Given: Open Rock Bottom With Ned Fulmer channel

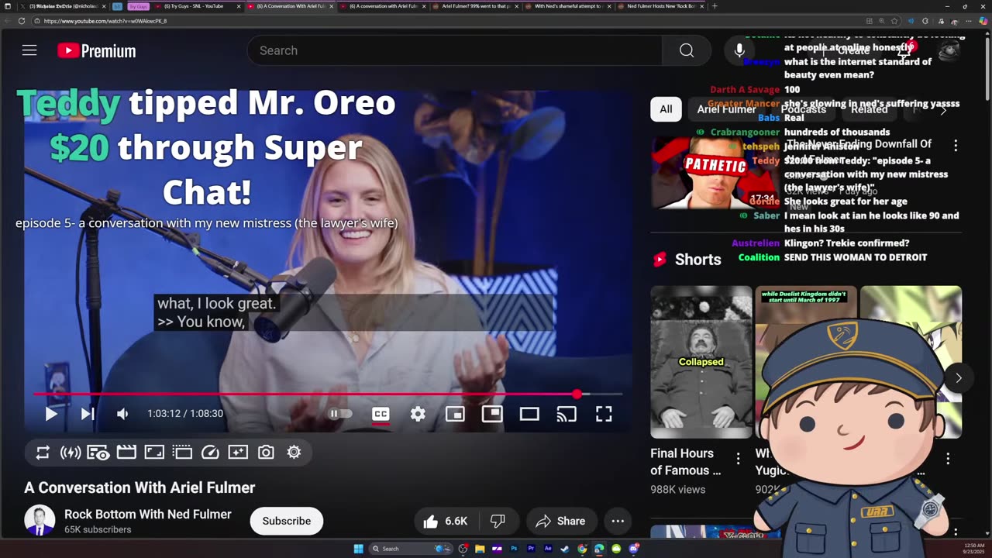Looking at the screenshot, I should 148,514.
